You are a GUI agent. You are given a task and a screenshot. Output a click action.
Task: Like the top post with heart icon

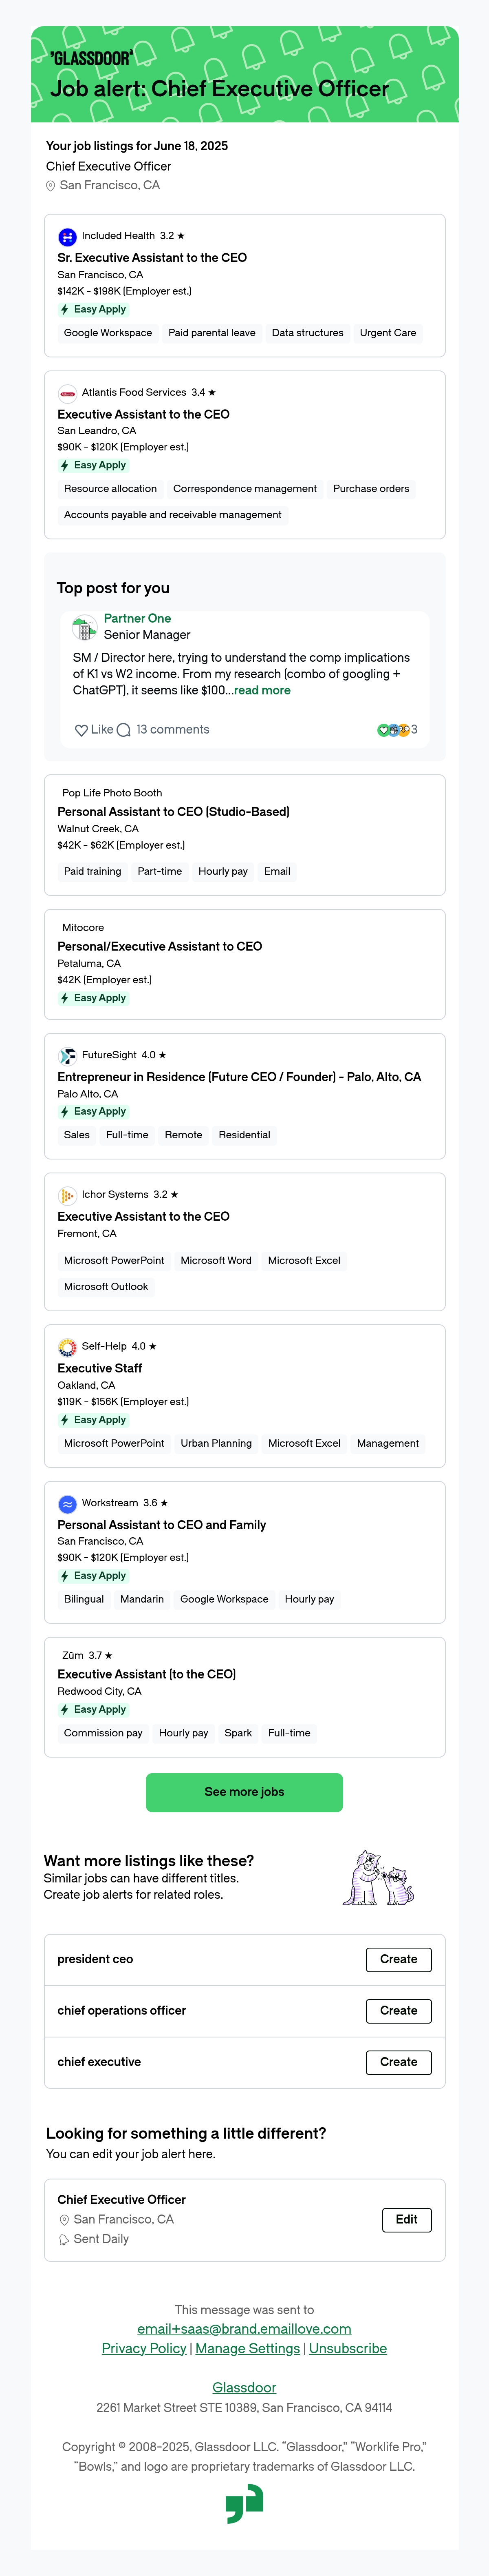pyautogui.click(x=82, y=730)
